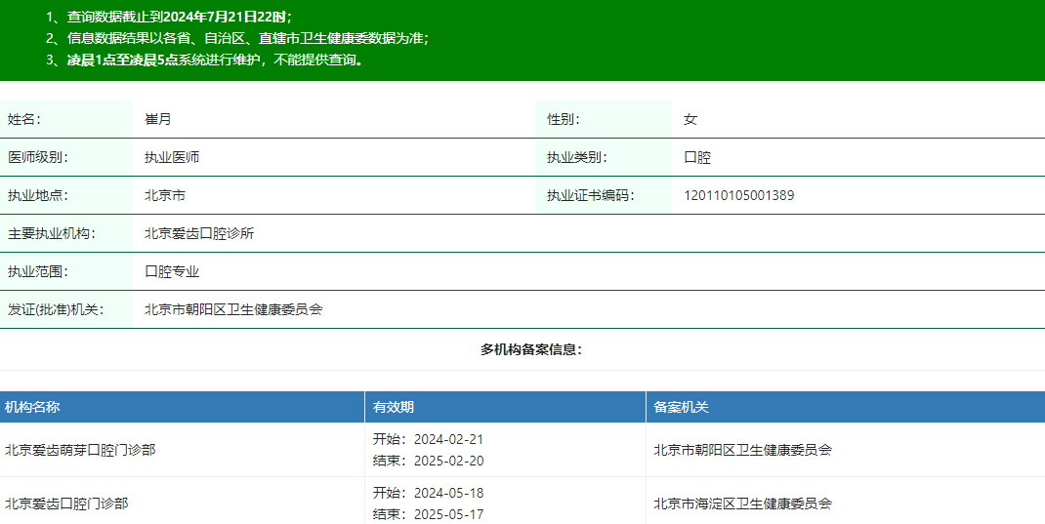The width and height of the screenshot is (1045, 524).
Task: Click the start date 2024-02-21
Action: click(x=448, y=439)
